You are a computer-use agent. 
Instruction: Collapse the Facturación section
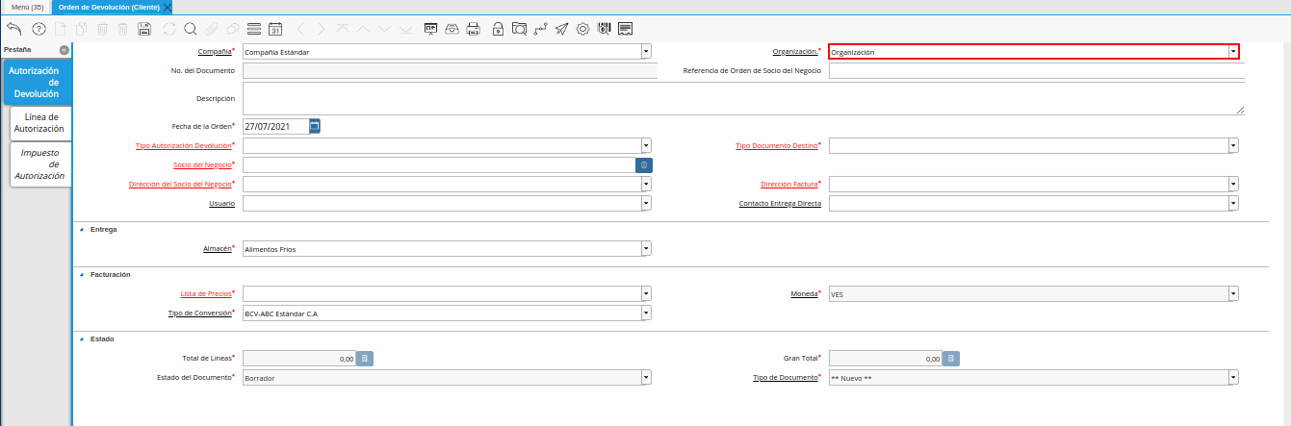pos(80,275)
